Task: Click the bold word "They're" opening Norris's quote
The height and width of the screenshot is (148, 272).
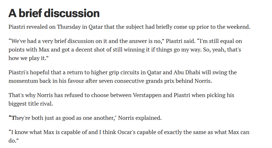Action: [x=20, y=118]
